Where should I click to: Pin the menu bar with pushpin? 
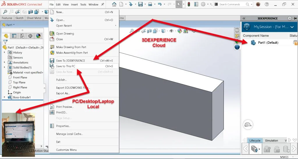pos(102,4)
